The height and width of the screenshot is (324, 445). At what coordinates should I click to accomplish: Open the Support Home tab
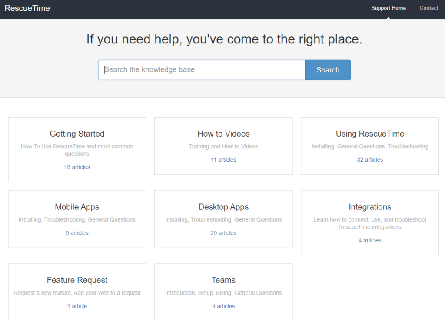(x=388, y=8)
